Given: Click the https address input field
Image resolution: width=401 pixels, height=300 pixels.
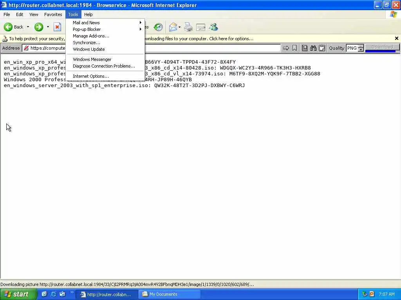Looking at the screenshot, I should 151,48.
